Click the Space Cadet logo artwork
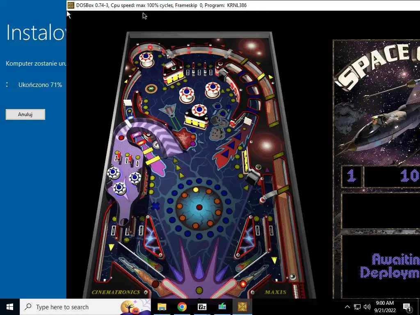Viewport: 420px width, 315px height. [377, 102]
